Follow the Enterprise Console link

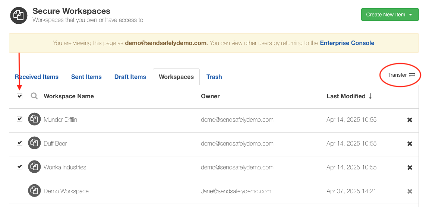pos(347,43)
